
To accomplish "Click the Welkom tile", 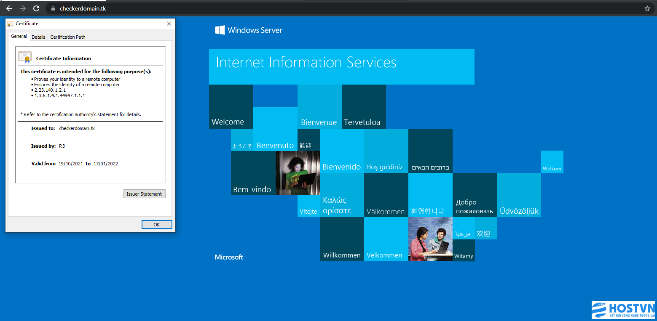I will (552, 162).
